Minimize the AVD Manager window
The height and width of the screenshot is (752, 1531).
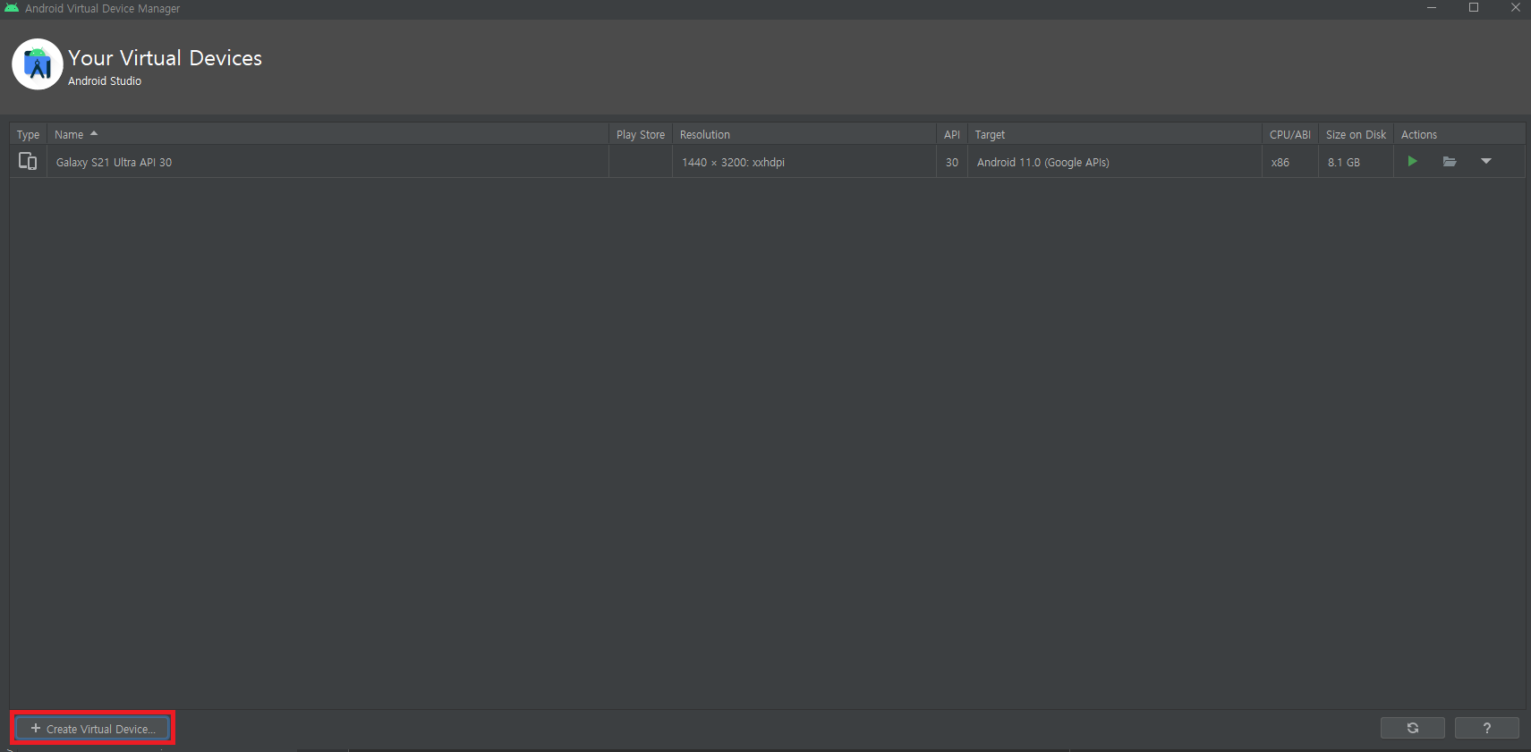tap(1432, 8)
